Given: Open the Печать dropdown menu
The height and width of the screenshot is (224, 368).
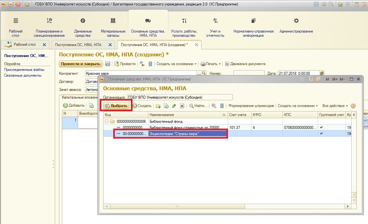Looking at the screenshot, I should point(211,64).
